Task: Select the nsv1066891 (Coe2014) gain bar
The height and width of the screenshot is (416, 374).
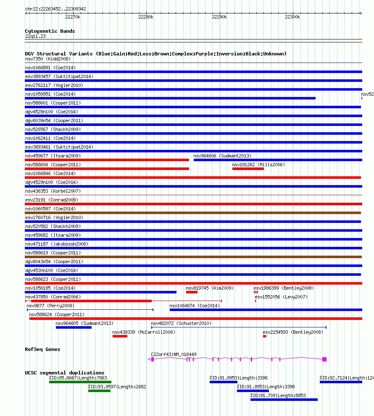Action: click(193, 72)
